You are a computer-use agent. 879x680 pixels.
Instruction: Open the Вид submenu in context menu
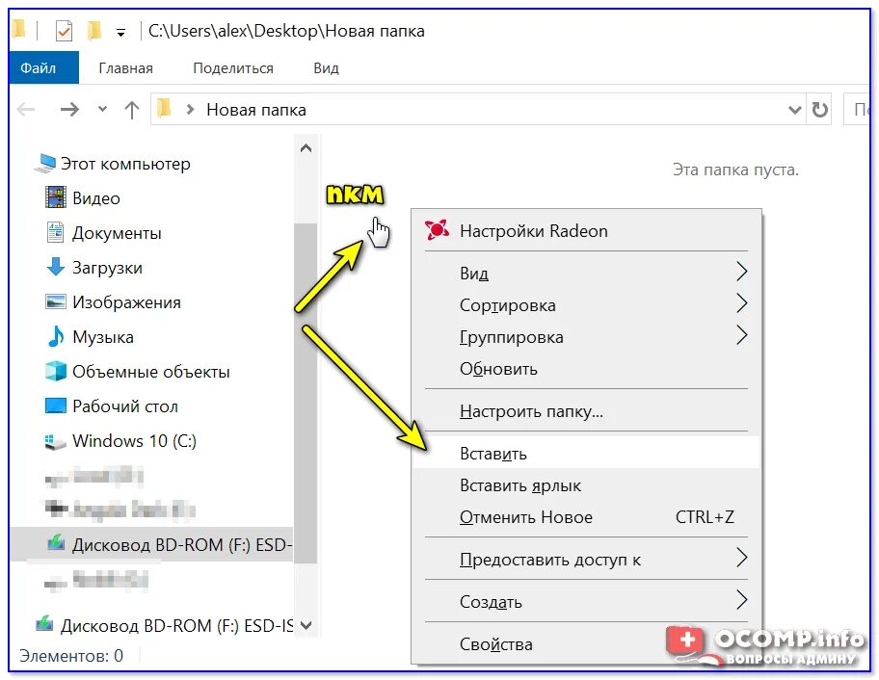pos(586,274)
